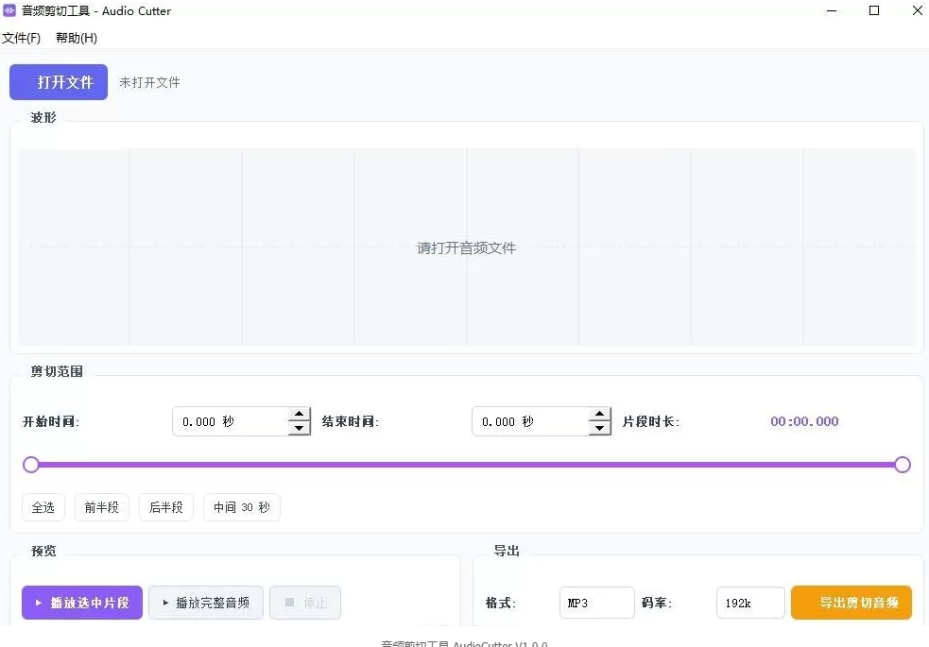The width and height of the screenshot is (929, 647).
Task: Click the start handle of the range slider
Action: 31,465
